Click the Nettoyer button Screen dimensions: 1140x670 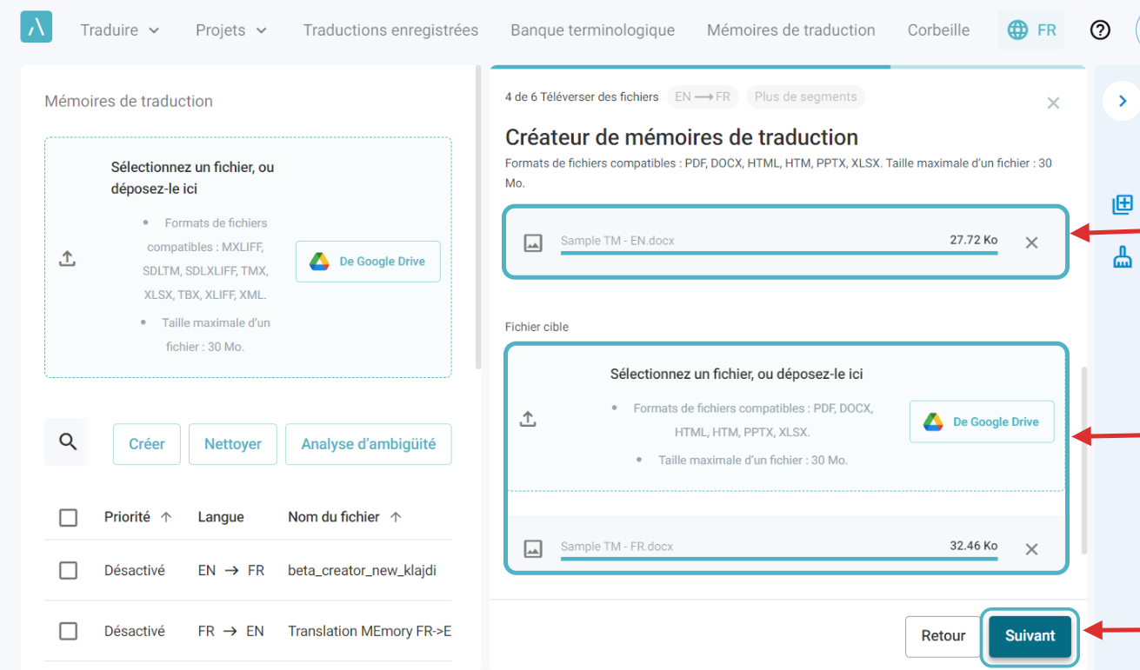233,444
